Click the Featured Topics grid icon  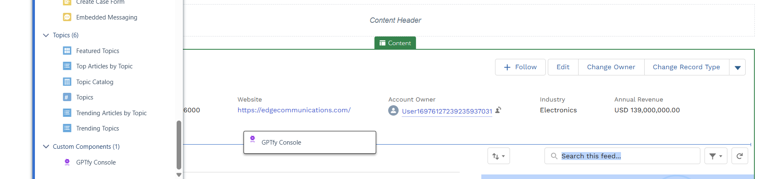[x=67, y=51]
